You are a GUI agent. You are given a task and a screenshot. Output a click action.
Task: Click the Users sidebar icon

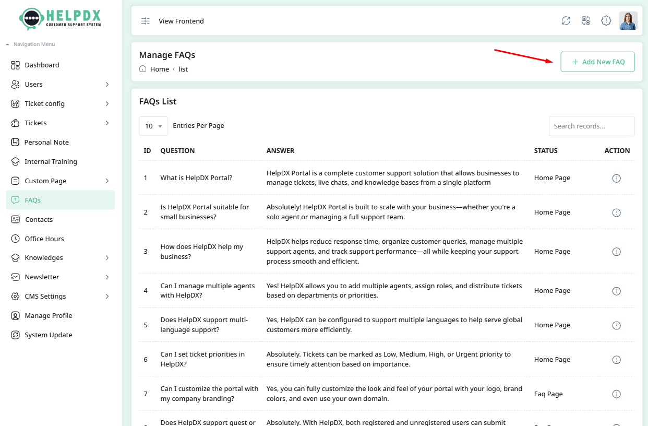coord(15,85)
